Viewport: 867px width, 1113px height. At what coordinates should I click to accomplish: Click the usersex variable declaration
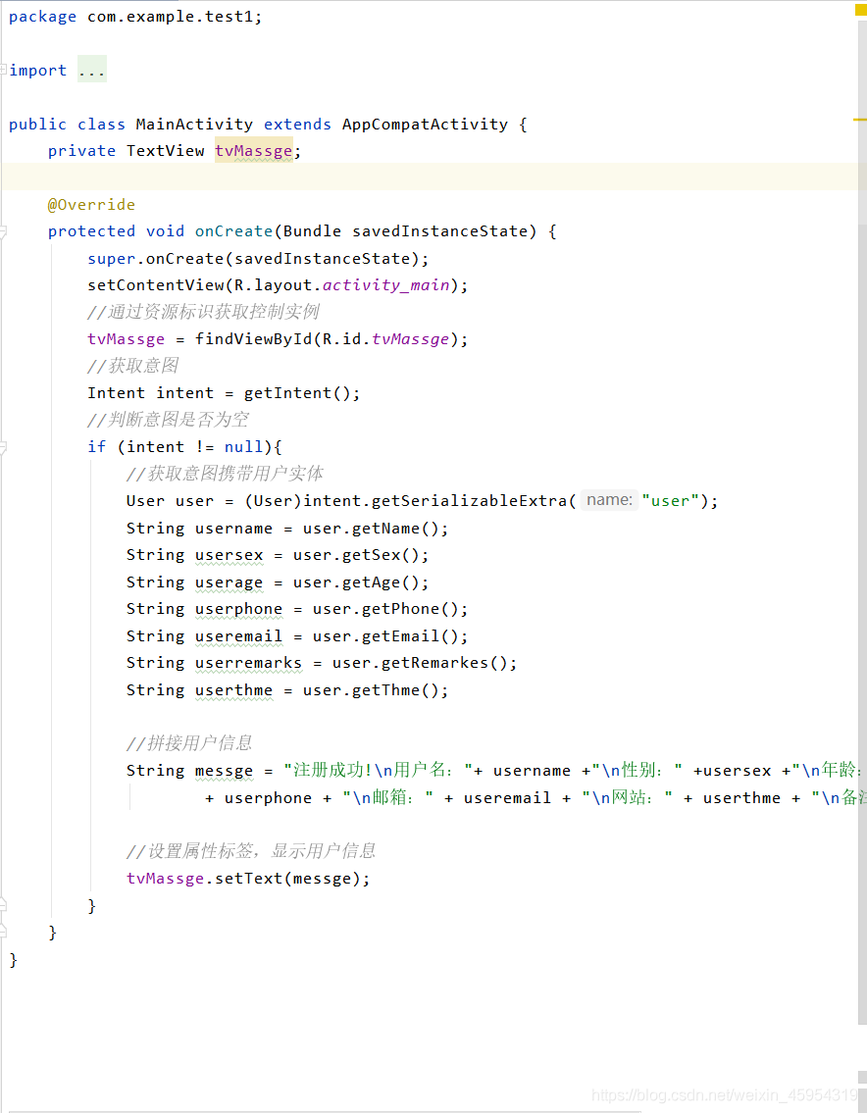coord(229,555)
